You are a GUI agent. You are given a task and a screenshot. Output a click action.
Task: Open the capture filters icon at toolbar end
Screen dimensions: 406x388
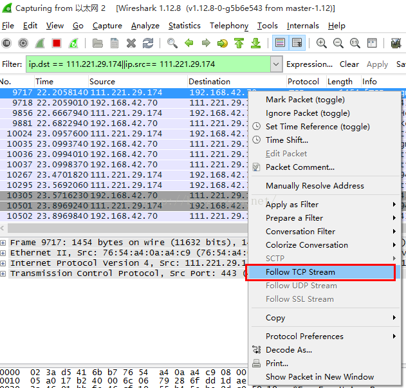(x=396, y=43)
